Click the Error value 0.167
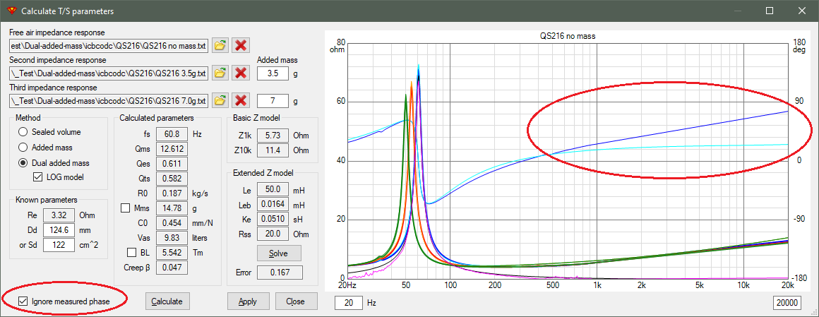Viewport: 819px width, 317px height. coord(280,273)
